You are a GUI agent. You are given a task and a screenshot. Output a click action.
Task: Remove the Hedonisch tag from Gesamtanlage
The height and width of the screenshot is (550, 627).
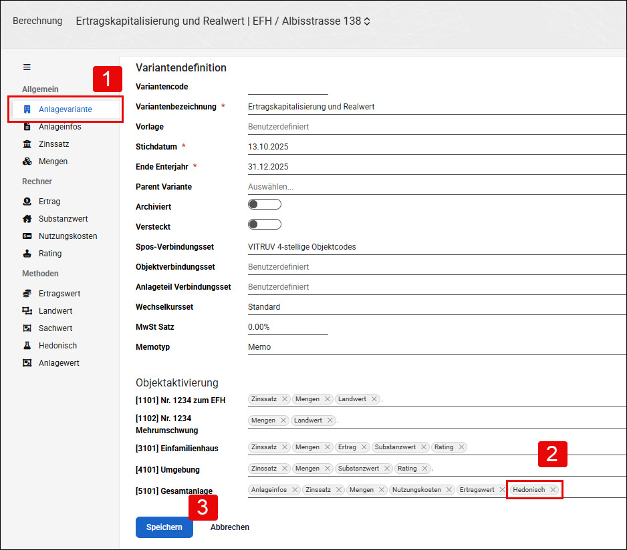(553, 490)
